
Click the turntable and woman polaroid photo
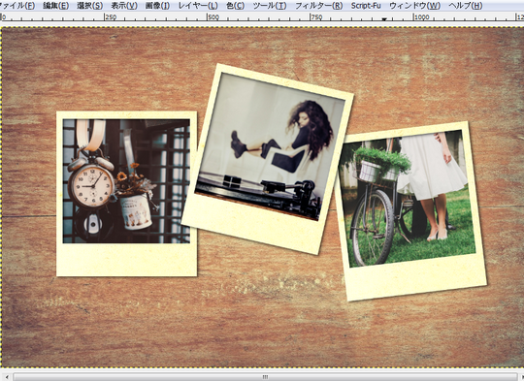[x=268, y=159]
